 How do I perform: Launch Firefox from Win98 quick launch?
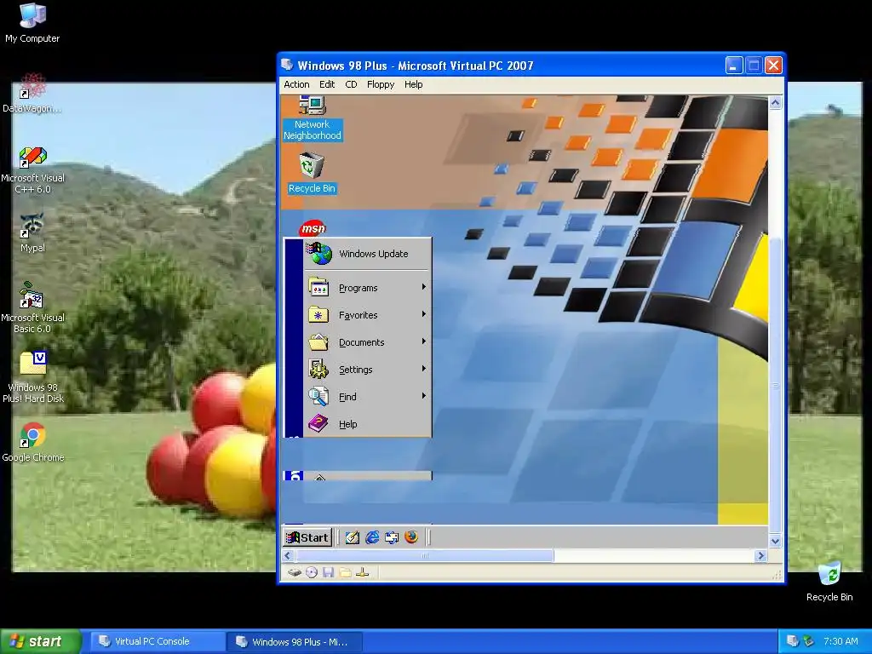click(411, 537)
